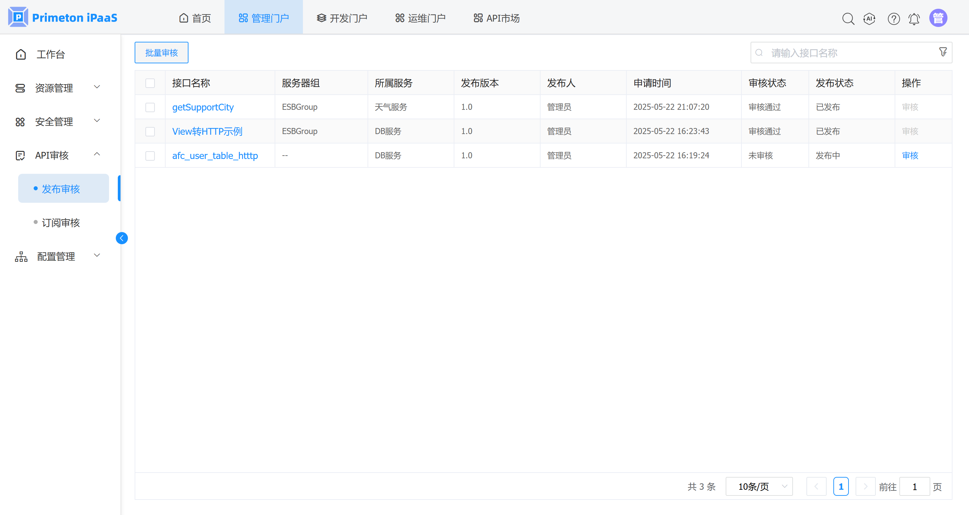Image resolution: width=969 pixels, height=515 pixels.
Task: Click the filter funnel icon in search box
Action: 943,52
